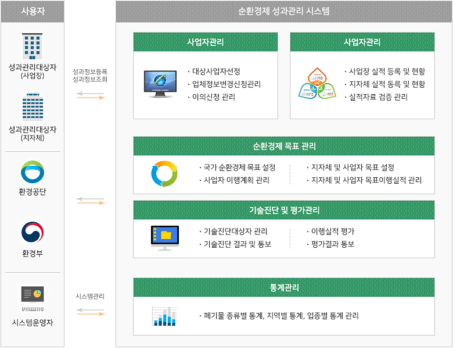
Task: Select the right 사업자관리 header
Action: click(362, 42)
